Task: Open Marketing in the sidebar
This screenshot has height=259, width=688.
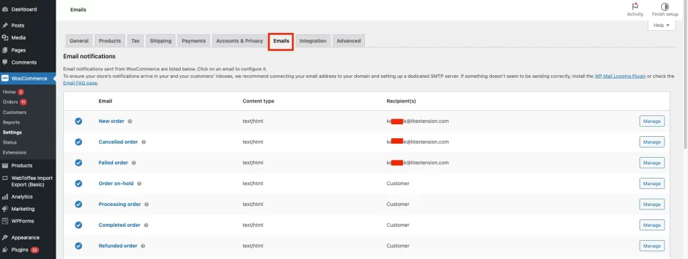Action: (28, 209)
